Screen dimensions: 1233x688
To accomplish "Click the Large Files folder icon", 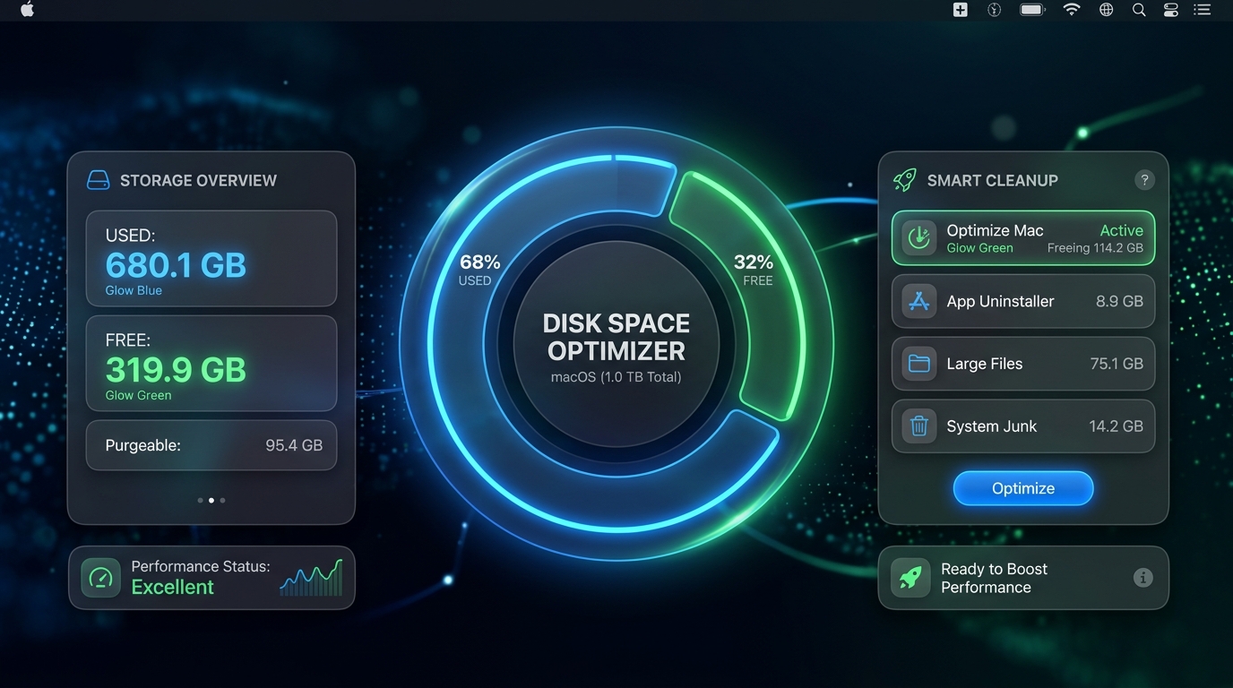I will (x=918, y=364).
